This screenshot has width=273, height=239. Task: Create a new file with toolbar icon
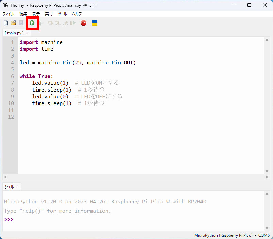pyautogui.click(x=6, y=23)
